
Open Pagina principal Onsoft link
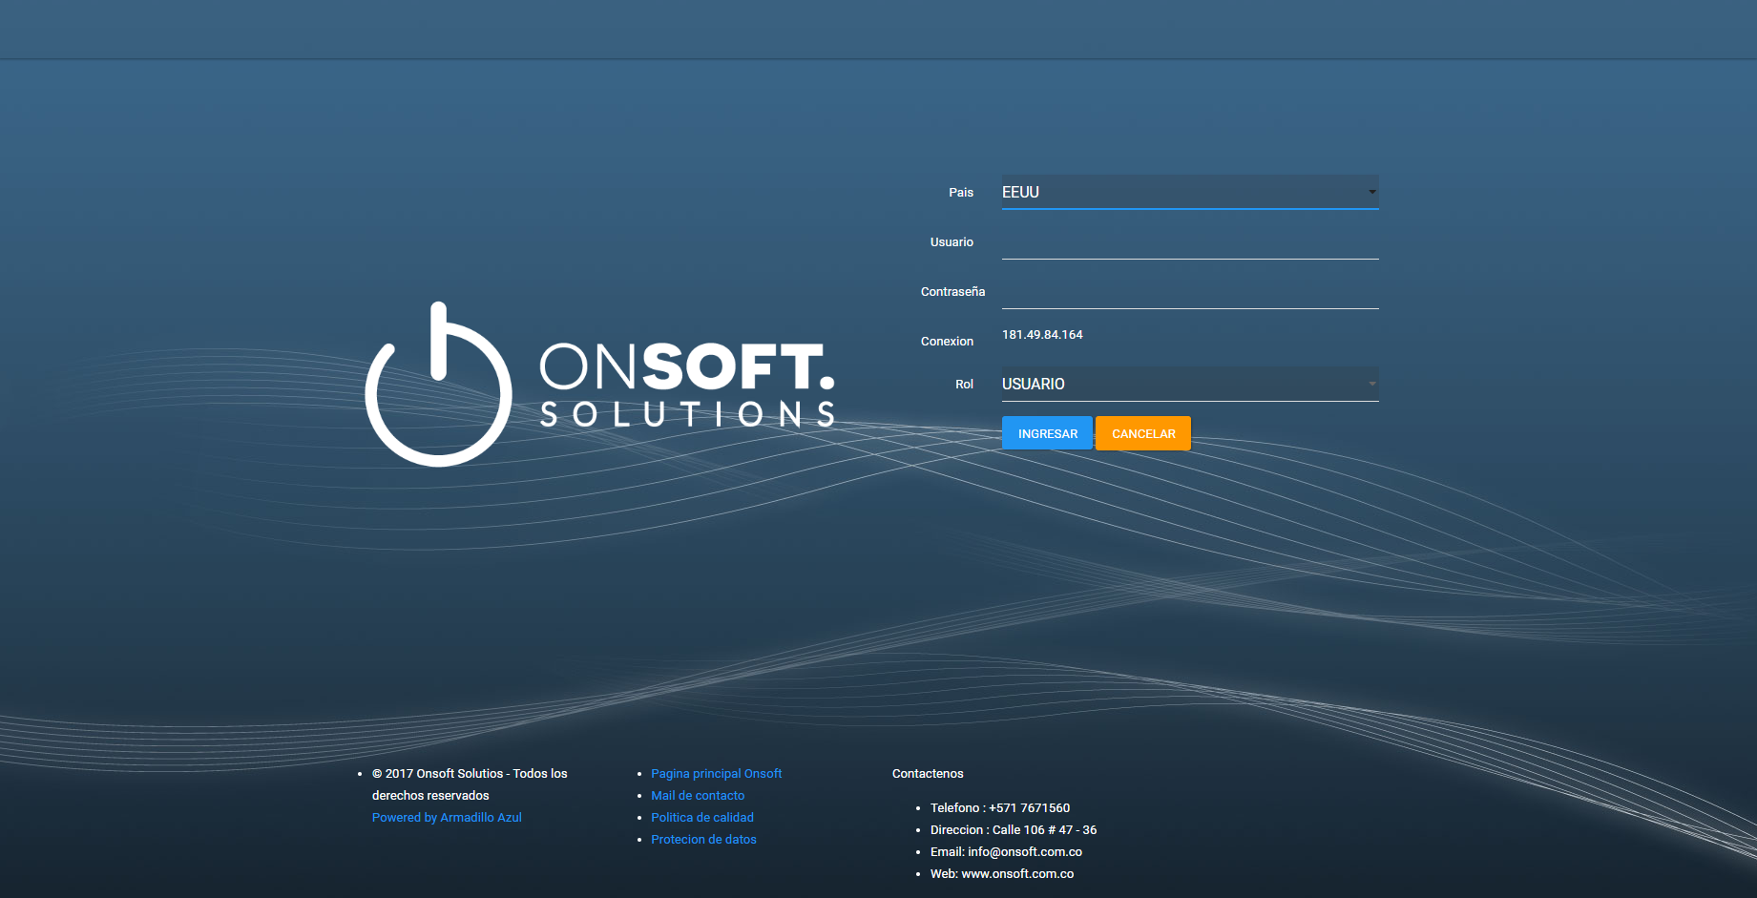tap(716, 774)
